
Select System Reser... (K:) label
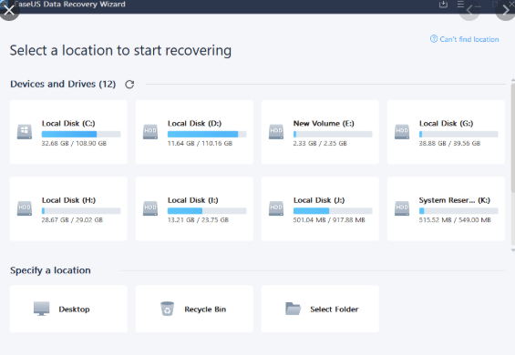click(x=455, y=200)
